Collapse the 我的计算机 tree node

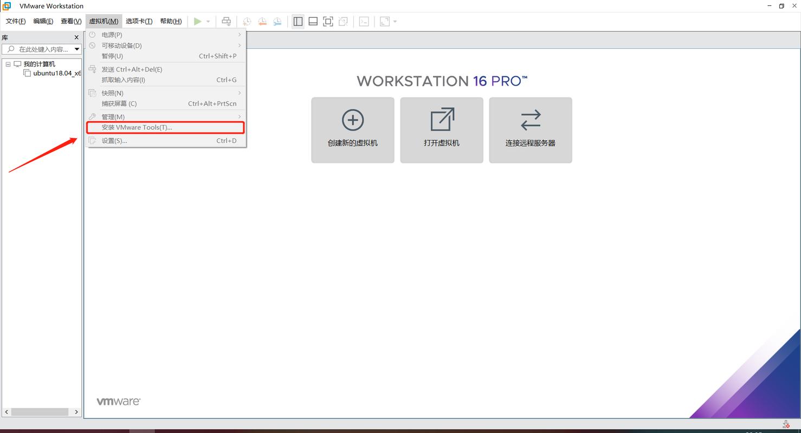(x=8, y=64)
